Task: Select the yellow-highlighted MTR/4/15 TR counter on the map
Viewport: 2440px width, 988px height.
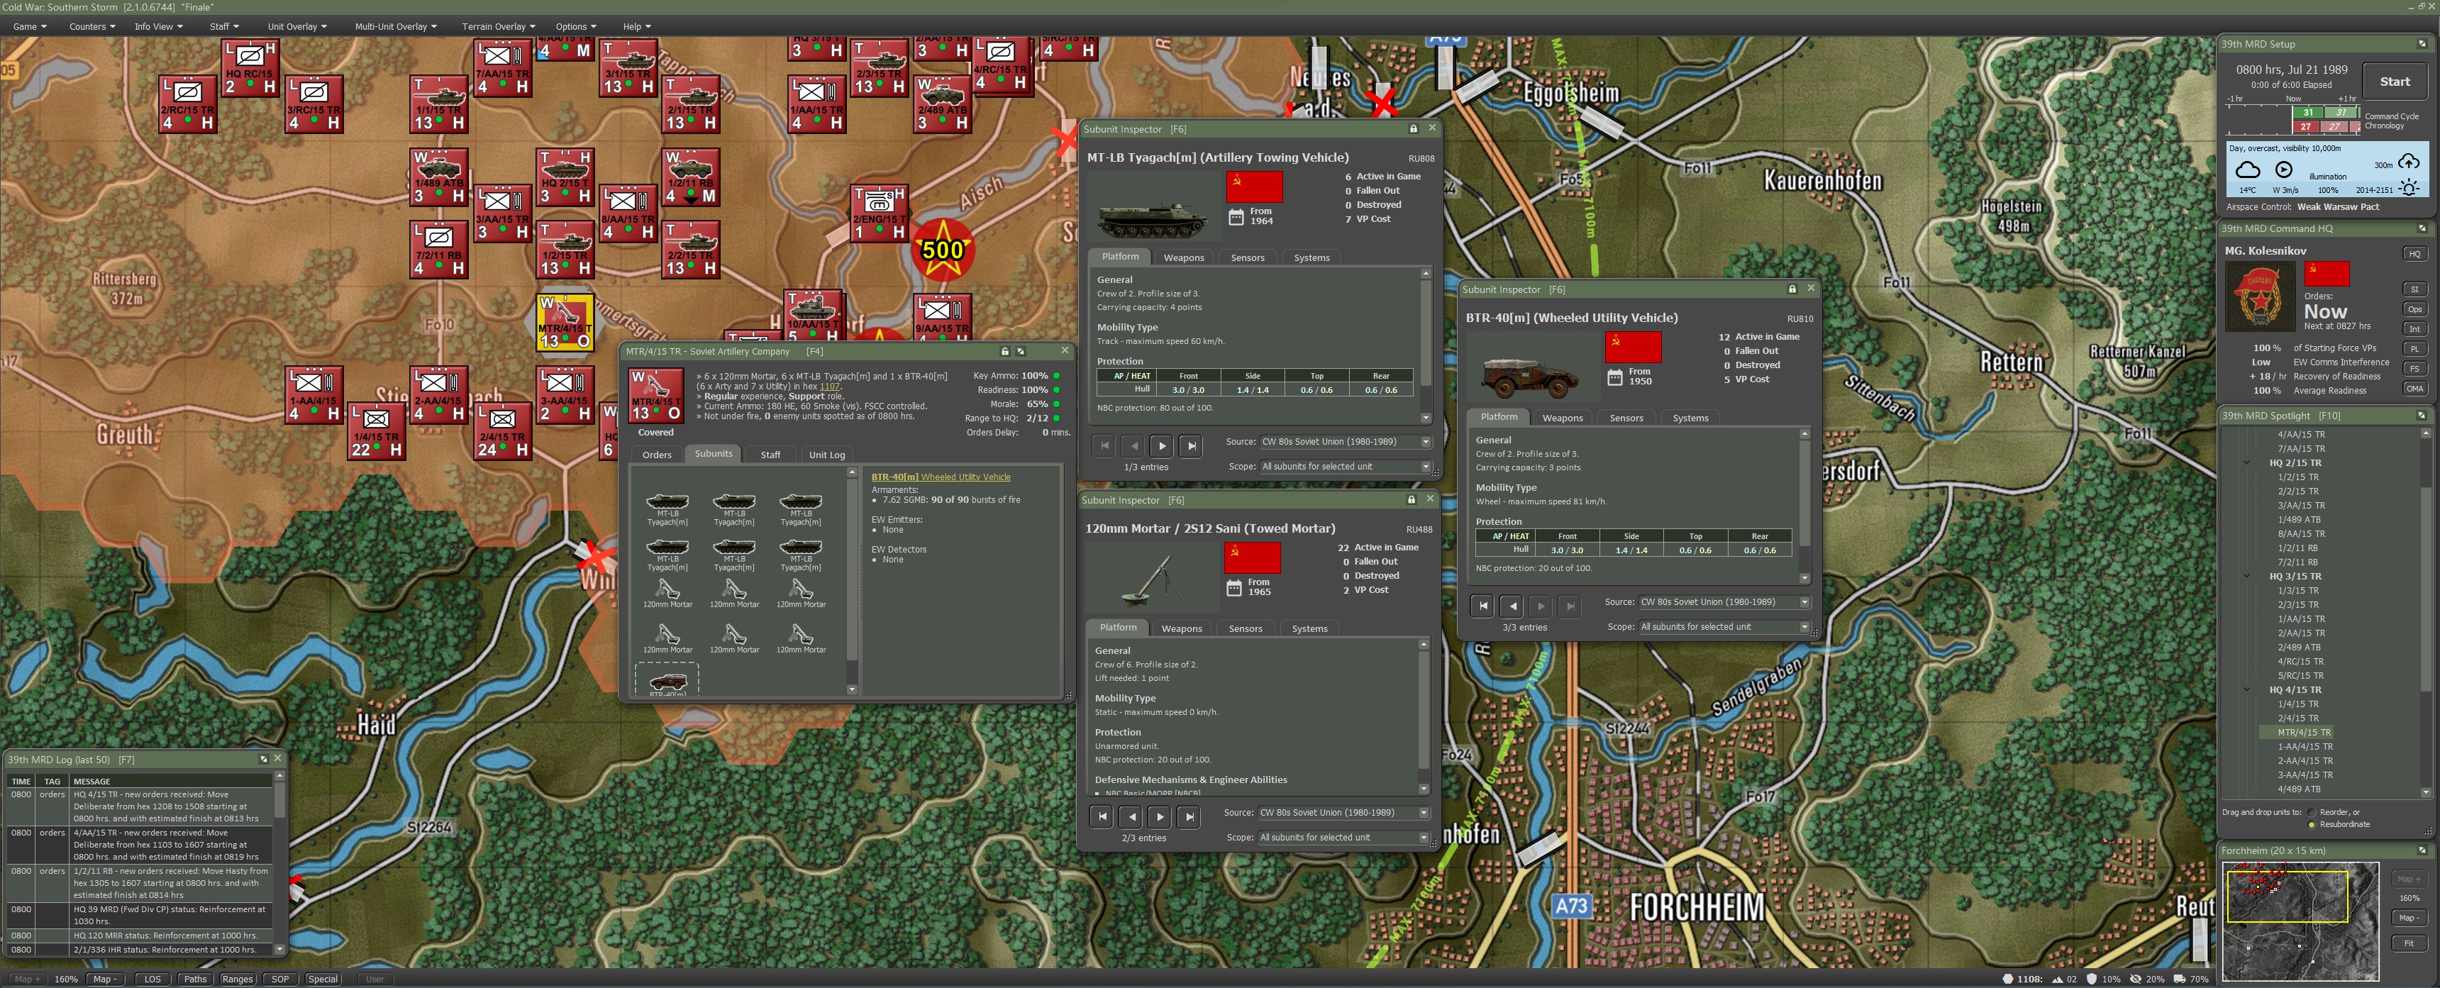Action: point(565,321)
